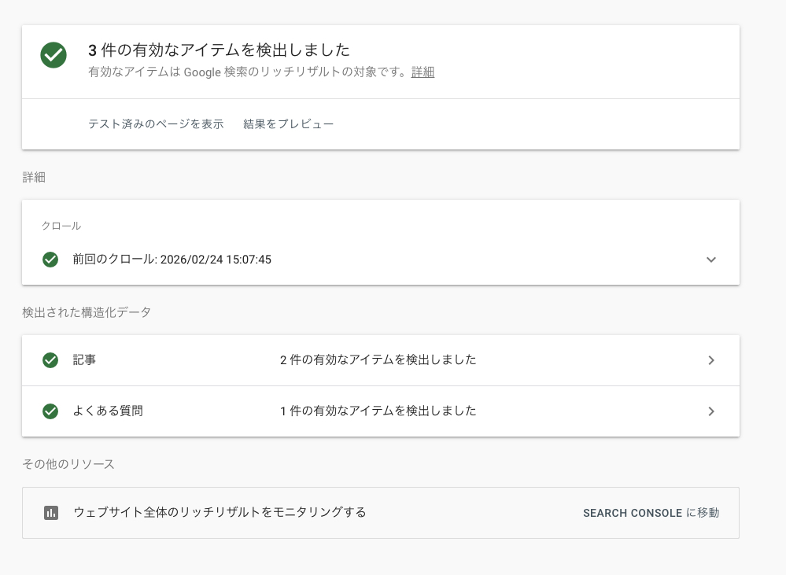Click 結果をプレビュー
The height and width of the screenshot is (575, 786).
289,123
